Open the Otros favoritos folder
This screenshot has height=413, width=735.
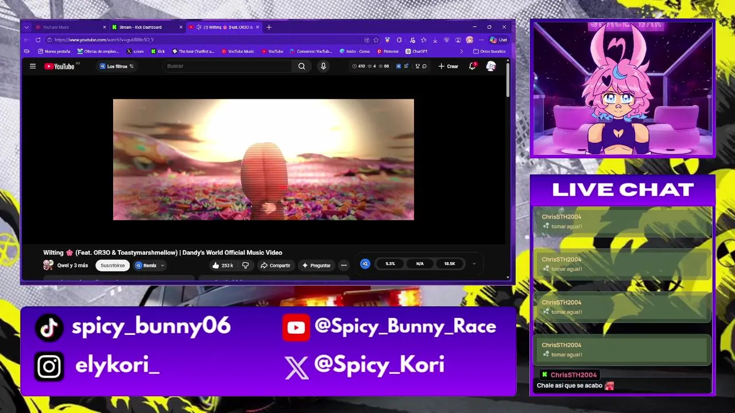tap(490, 51)
